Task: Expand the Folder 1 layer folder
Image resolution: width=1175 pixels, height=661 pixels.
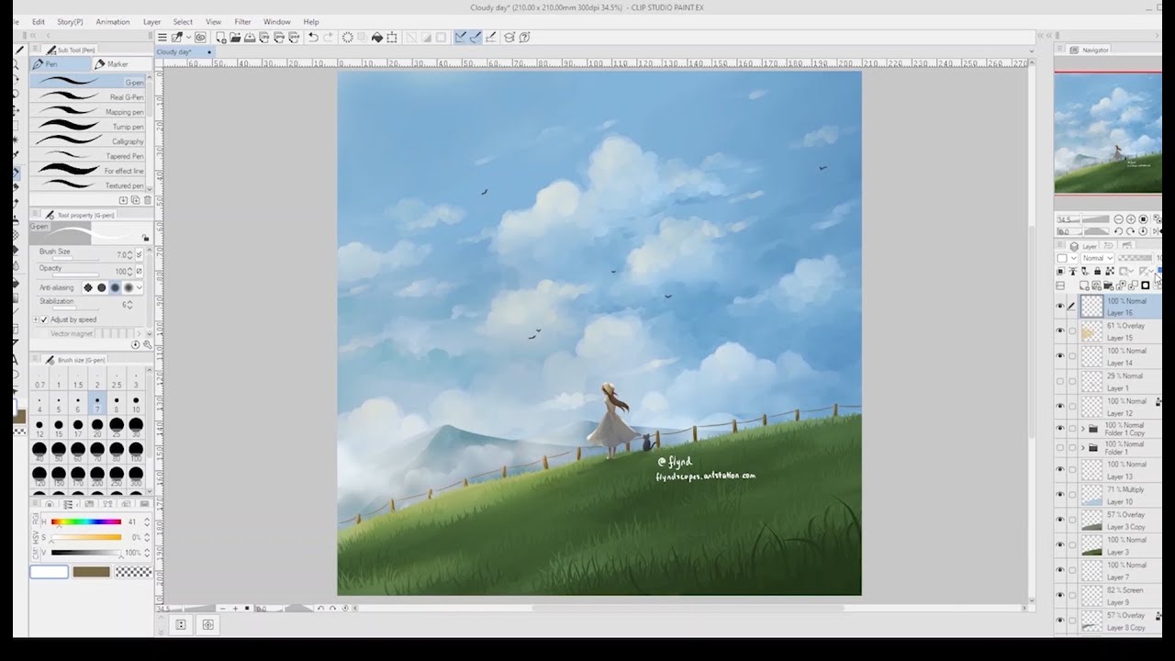Action: coord(1082,448)
